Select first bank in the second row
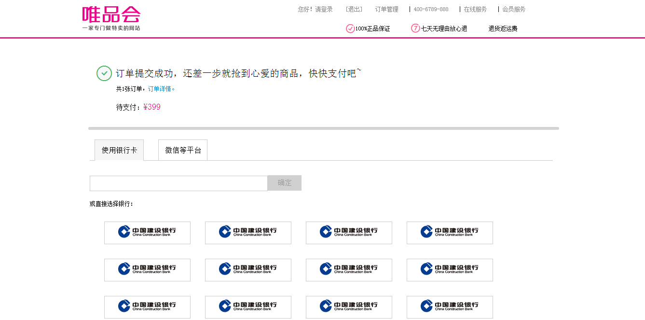The image size is (645, 320). pyautogui.click(x=147, y=270)
